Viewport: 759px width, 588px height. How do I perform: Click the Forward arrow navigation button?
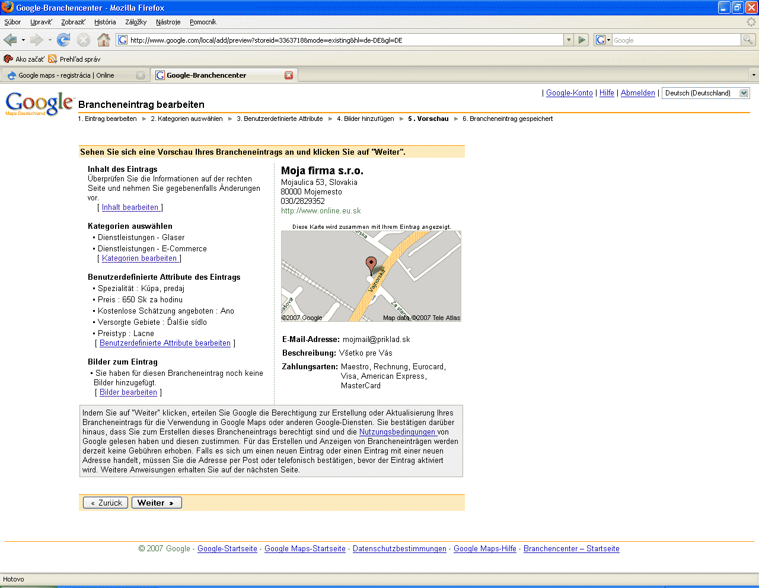tap(36, 40)
